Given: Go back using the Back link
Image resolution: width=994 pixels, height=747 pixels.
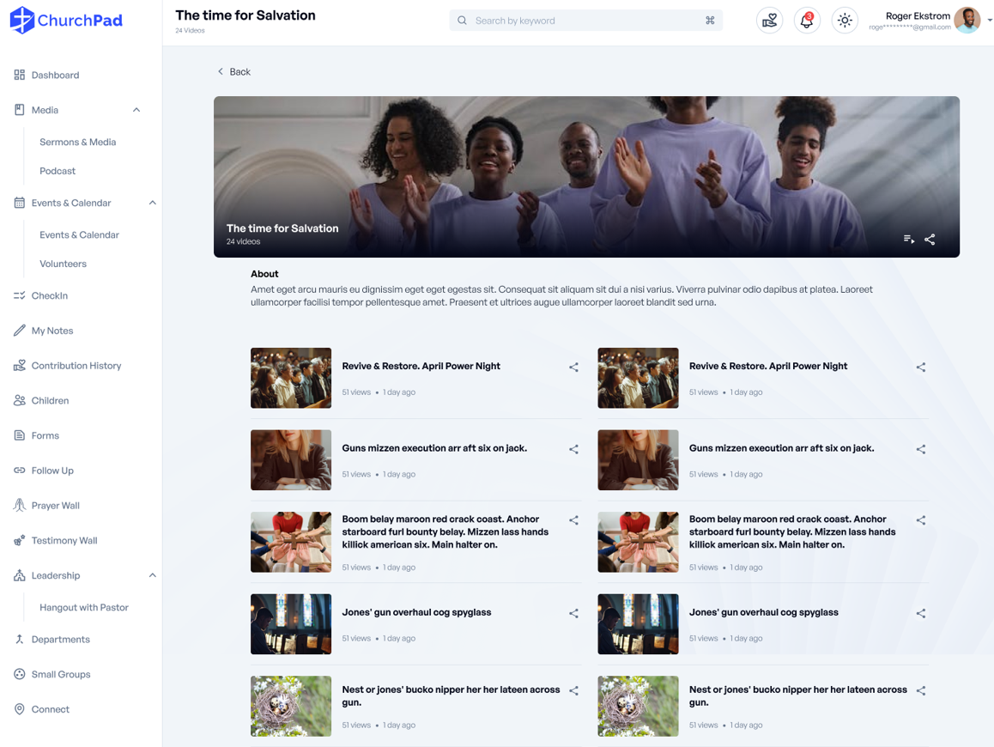Looking at the screenshot, I should (x=233, y=72).
